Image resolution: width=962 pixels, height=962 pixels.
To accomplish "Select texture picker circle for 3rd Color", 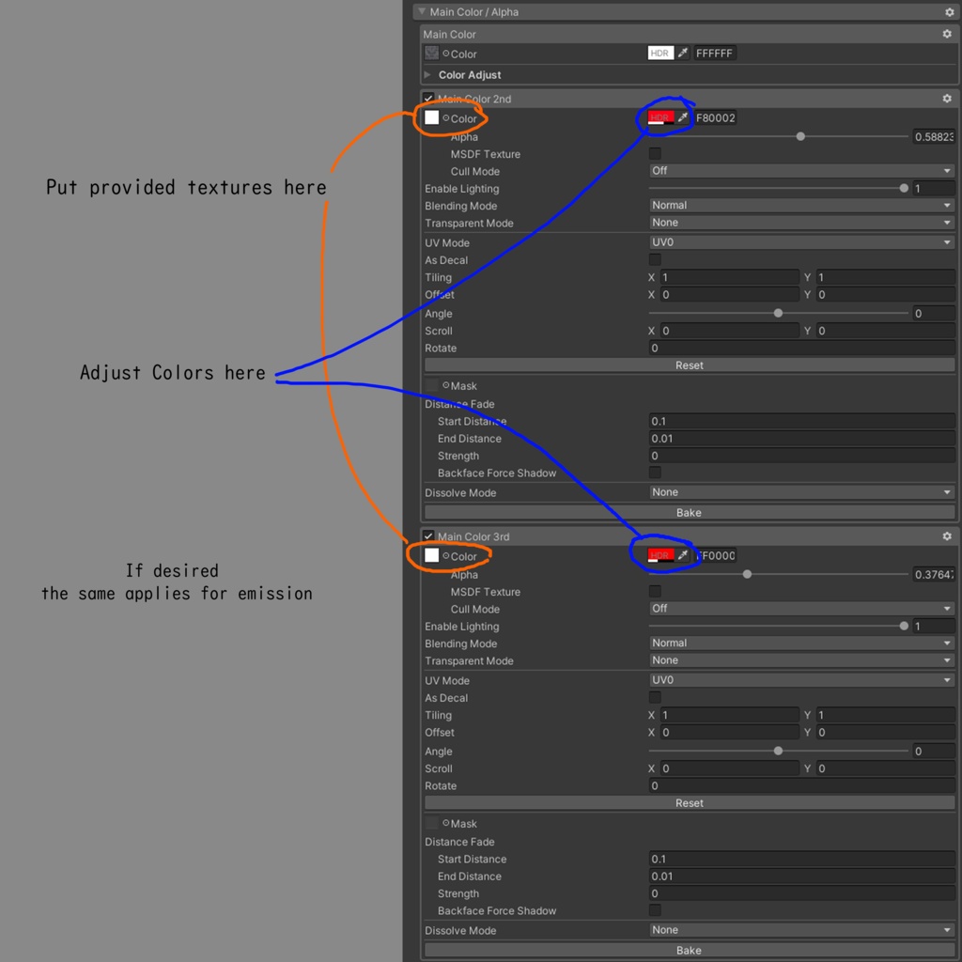I will [x=446, y=555].
